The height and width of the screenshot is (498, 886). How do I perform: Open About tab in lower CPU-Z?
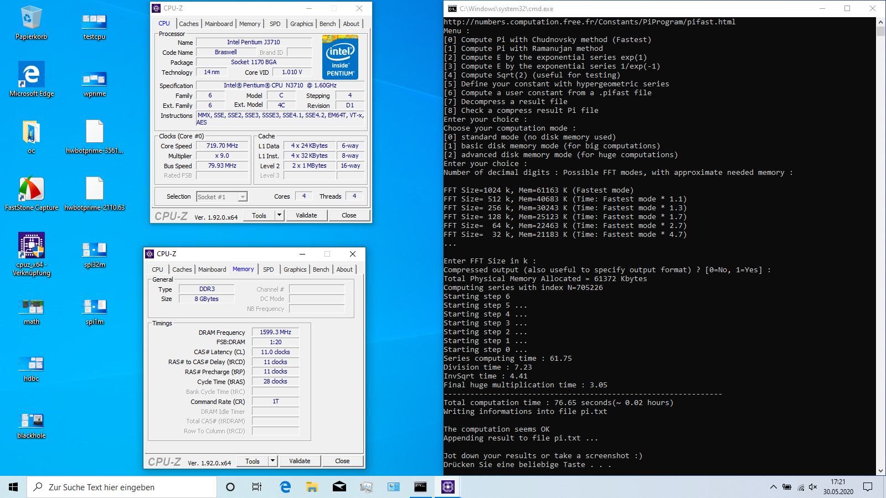(x=344, y=269)
